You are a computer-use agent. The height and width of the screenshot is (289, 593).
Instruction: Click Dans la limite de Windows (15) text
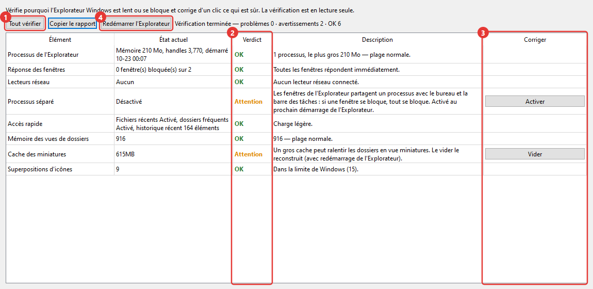(x=316, y=169)
